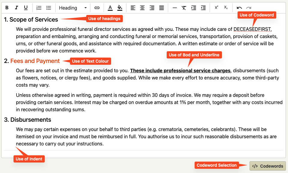This screenshot has width=288, height=173.
Task: Undo the last edit
Action: 239,8
